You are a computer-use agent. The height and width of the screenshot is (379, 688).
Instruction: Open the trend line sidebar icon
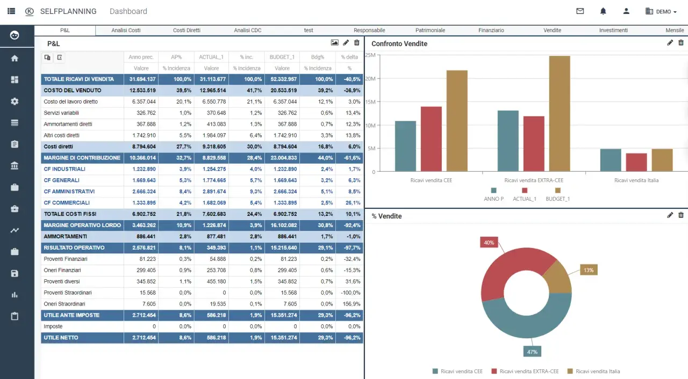[x=15, y=230]
